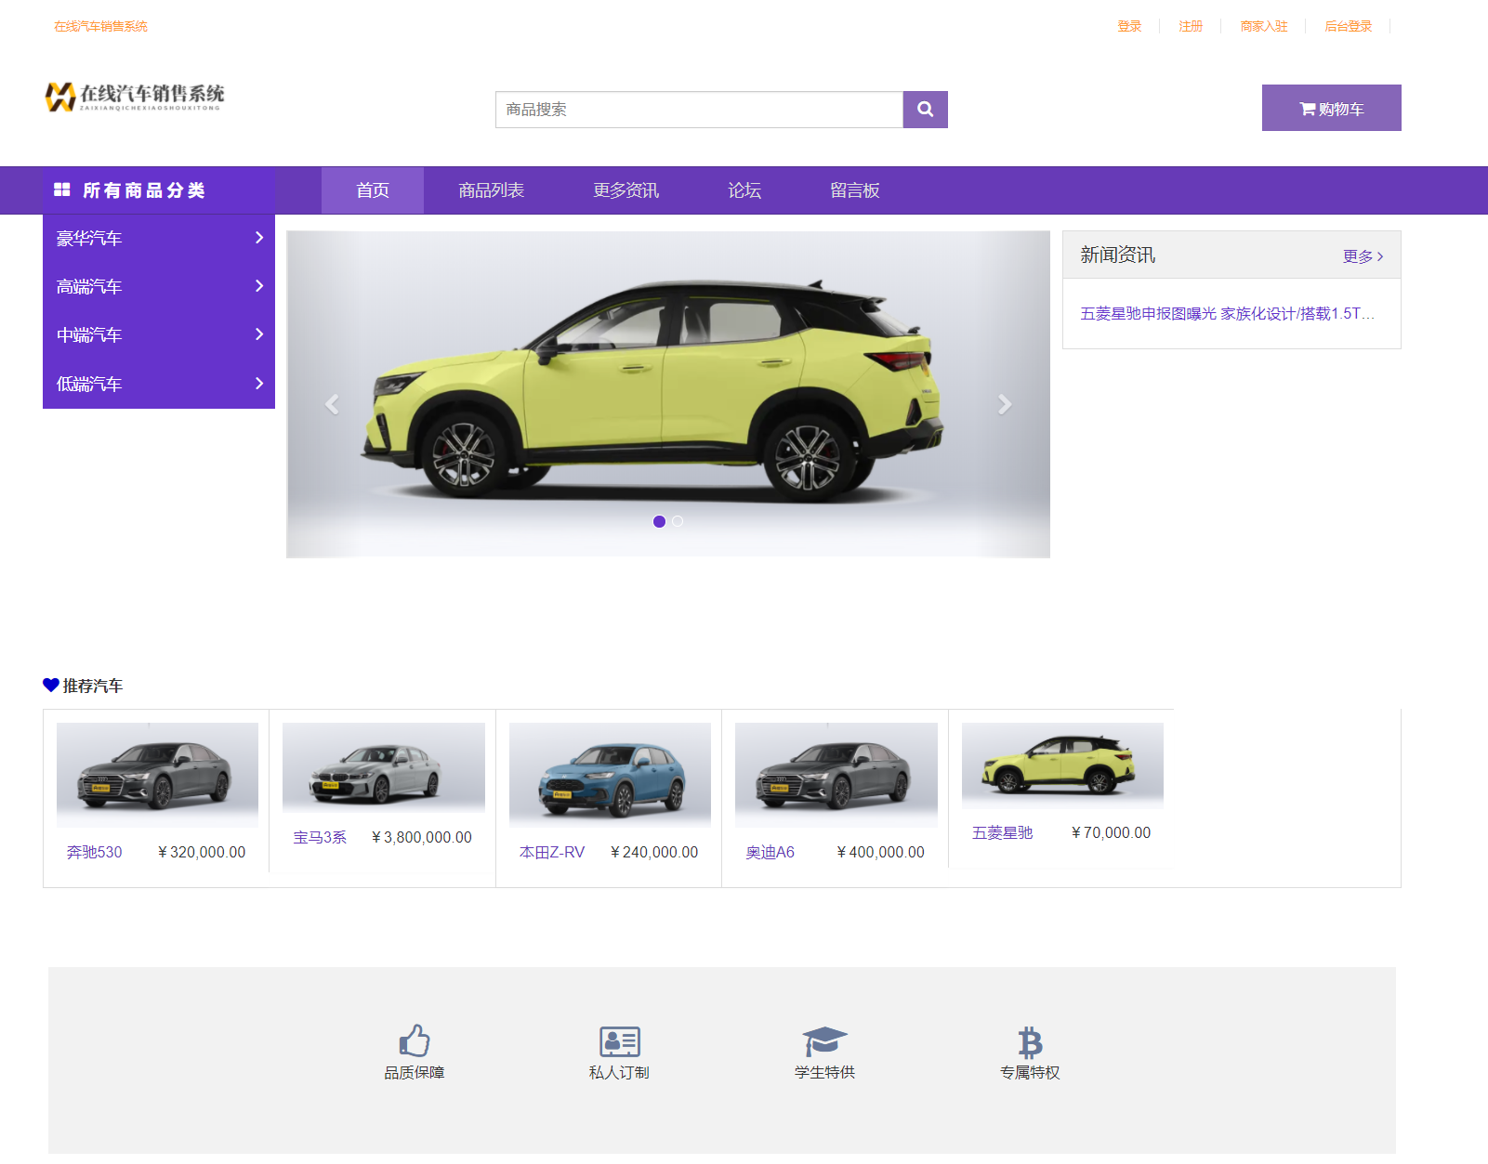Go to the 论坛 navigation tab
This screenshot has height=1164, width=1488.
744,190
